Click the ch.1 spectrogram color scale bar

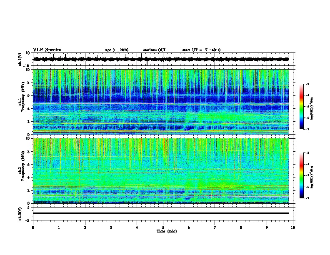pos(302,107)
